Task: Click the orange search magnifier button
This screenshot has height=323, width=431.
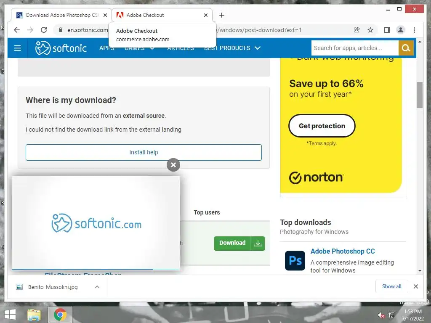Action: [x=406, y=48]
